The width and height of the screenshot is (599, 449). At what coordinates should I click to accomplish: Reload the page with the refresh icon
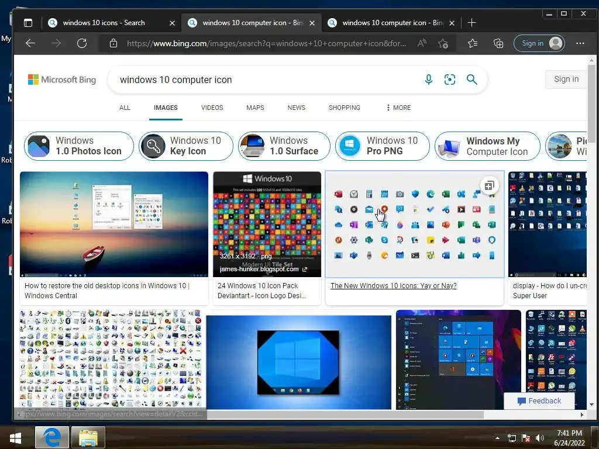pos(82,43)
